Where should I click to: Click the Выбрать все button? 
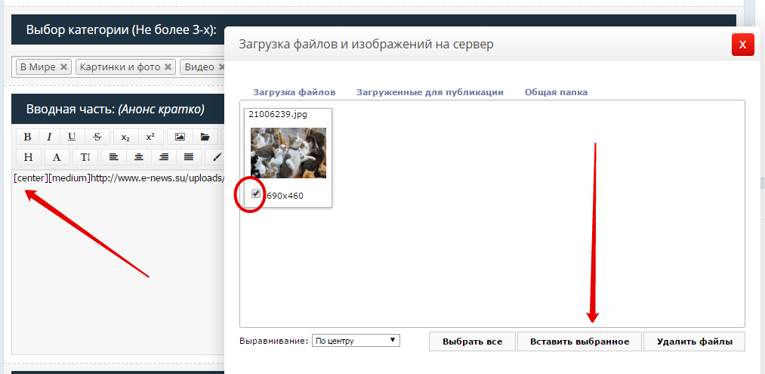[x=472, y=342]
